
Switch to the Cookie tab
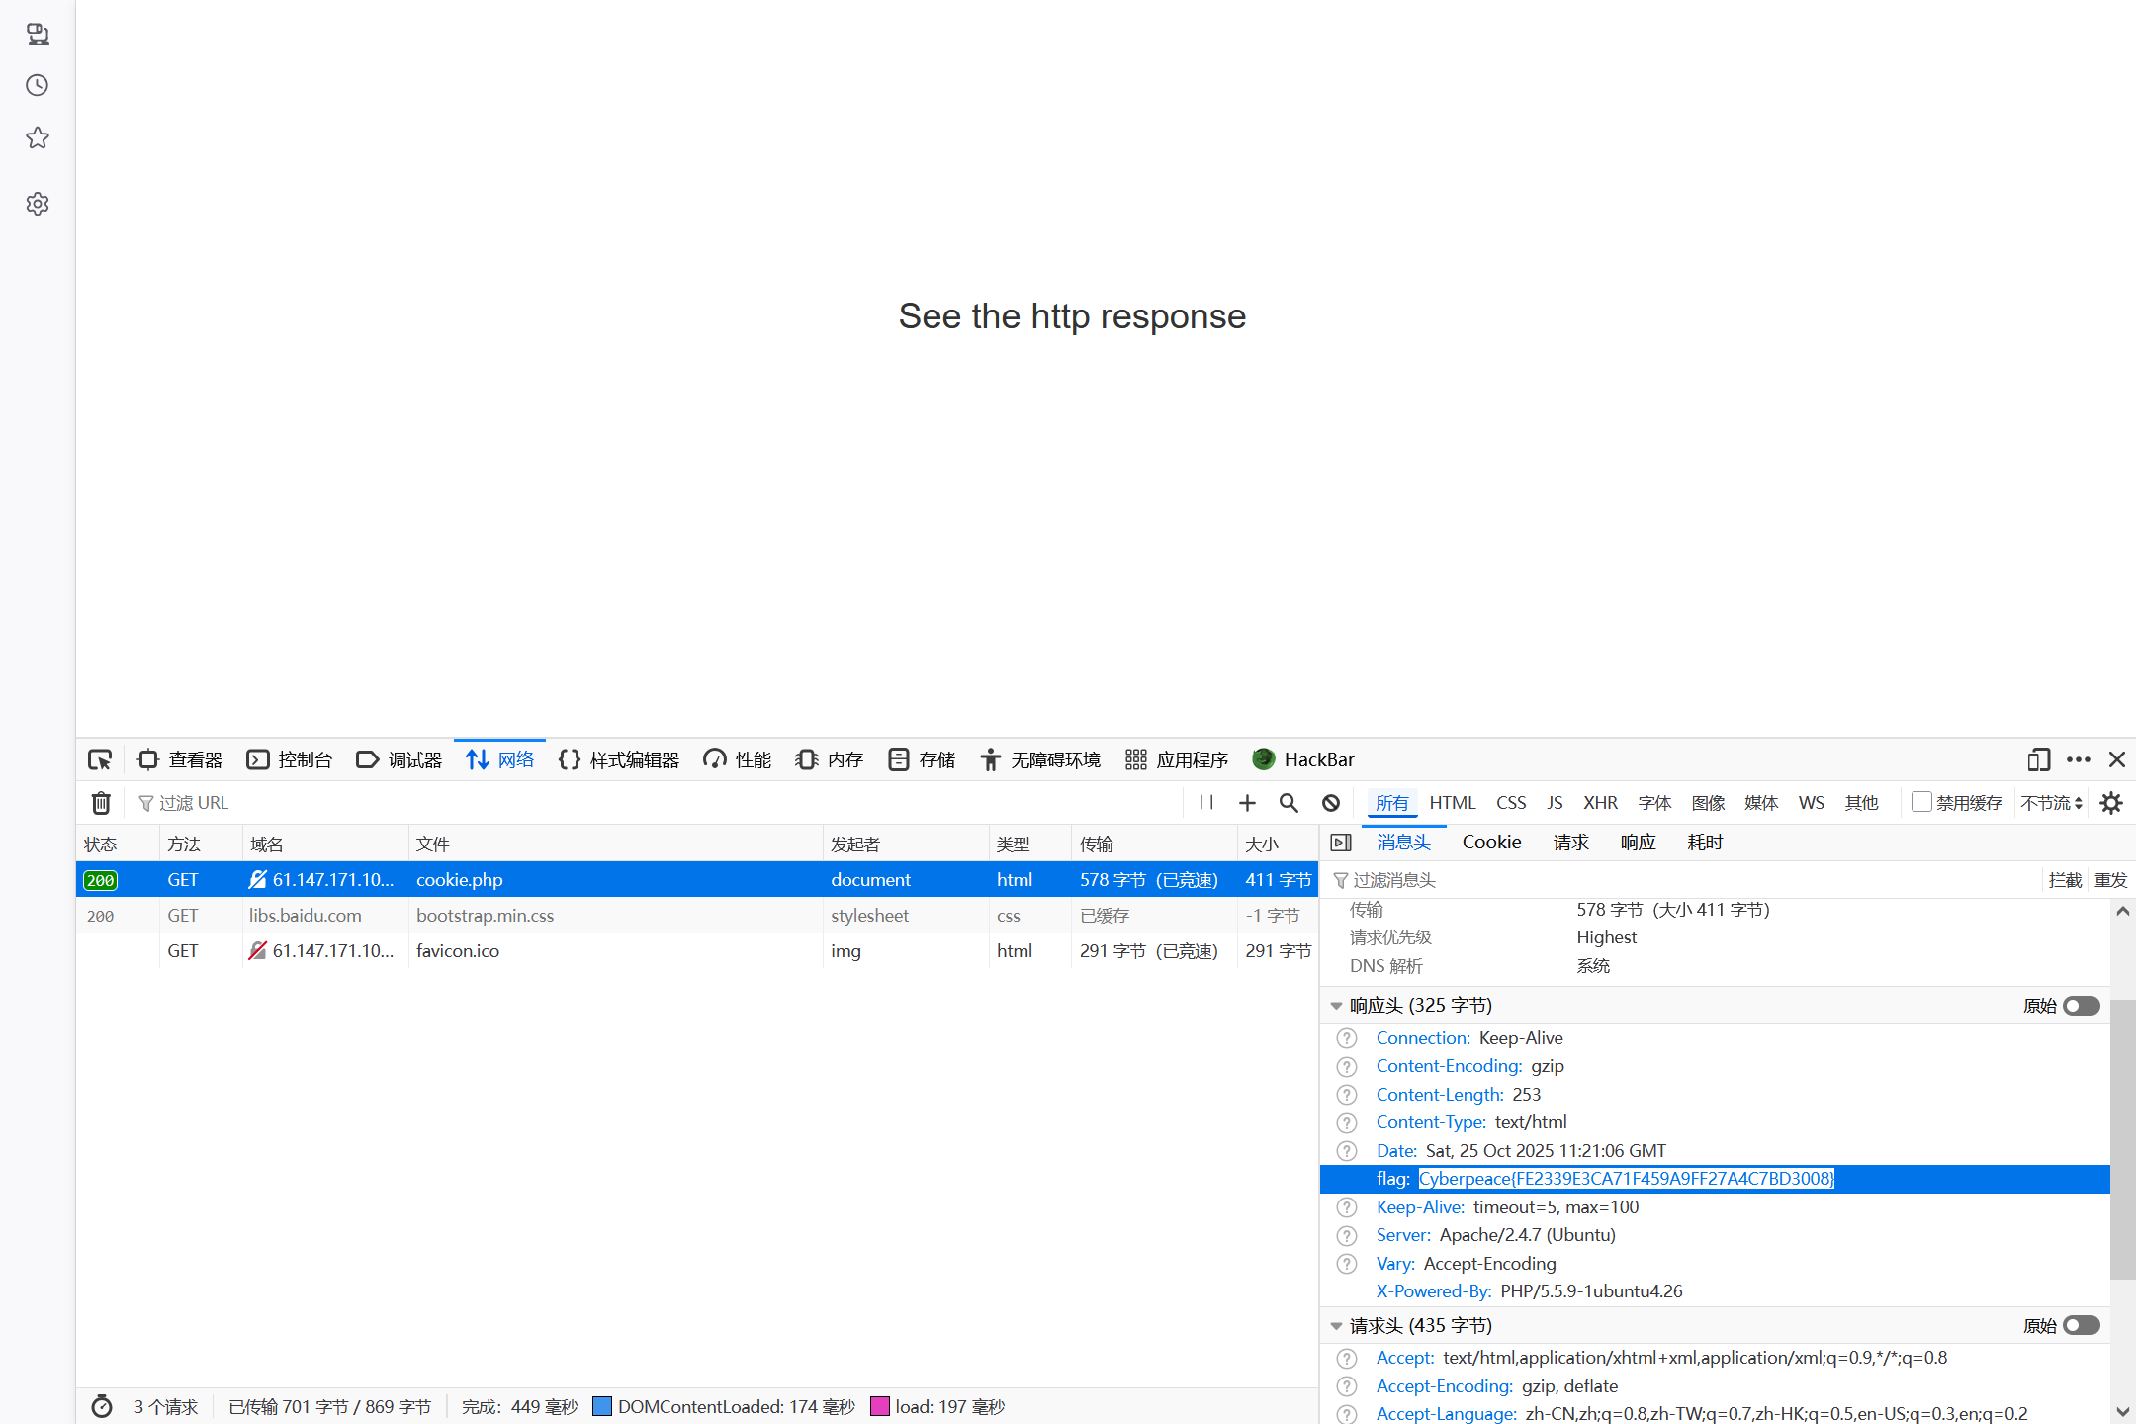pos(1491,842)
